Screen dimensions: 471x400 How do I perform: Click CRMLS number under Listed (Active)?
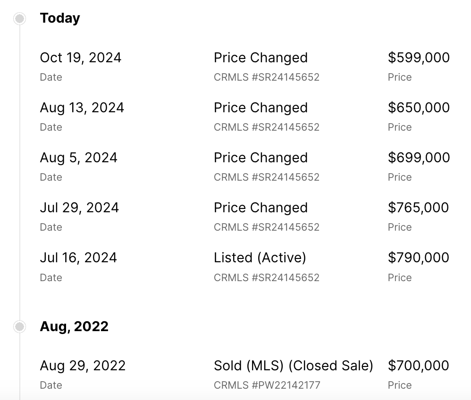266,277
